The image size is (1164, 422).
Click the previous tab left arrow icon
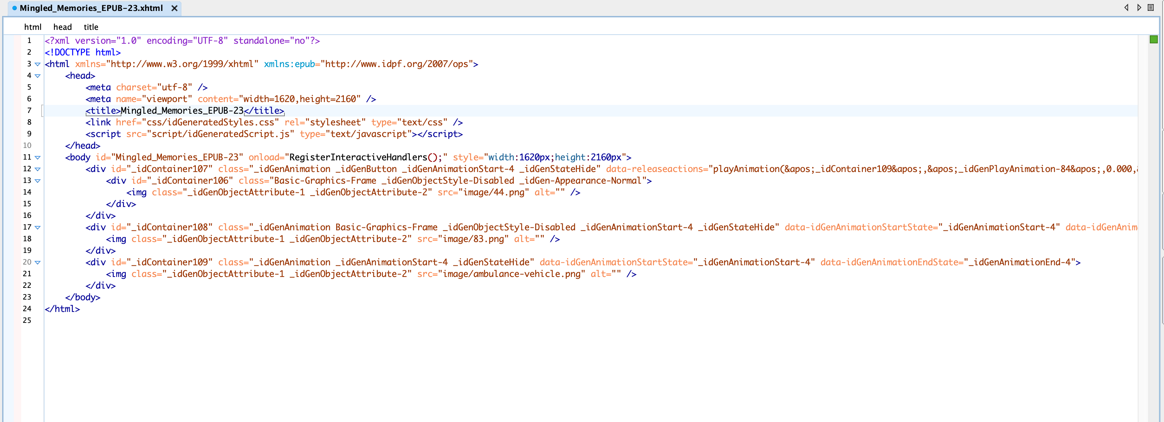point(1126,8)
